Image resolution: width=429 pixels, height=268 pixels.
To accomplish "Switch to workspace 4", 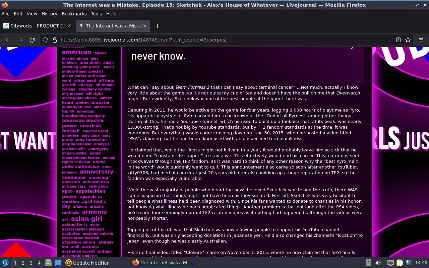I will click(x=39, y=263).
